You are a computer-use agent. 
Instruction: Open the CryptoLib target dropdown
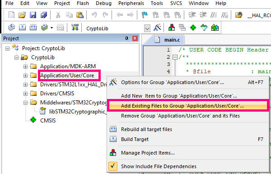click(147, 28)
